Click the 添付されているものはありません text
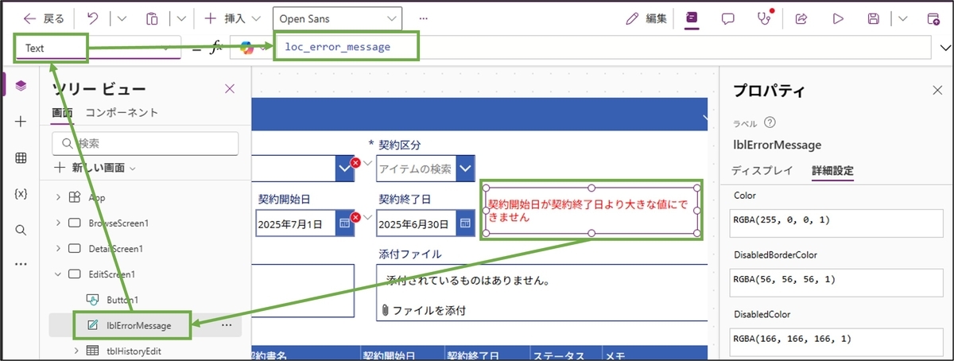The width and height of the screenshot is (954, 361). [x=469, y=281]
